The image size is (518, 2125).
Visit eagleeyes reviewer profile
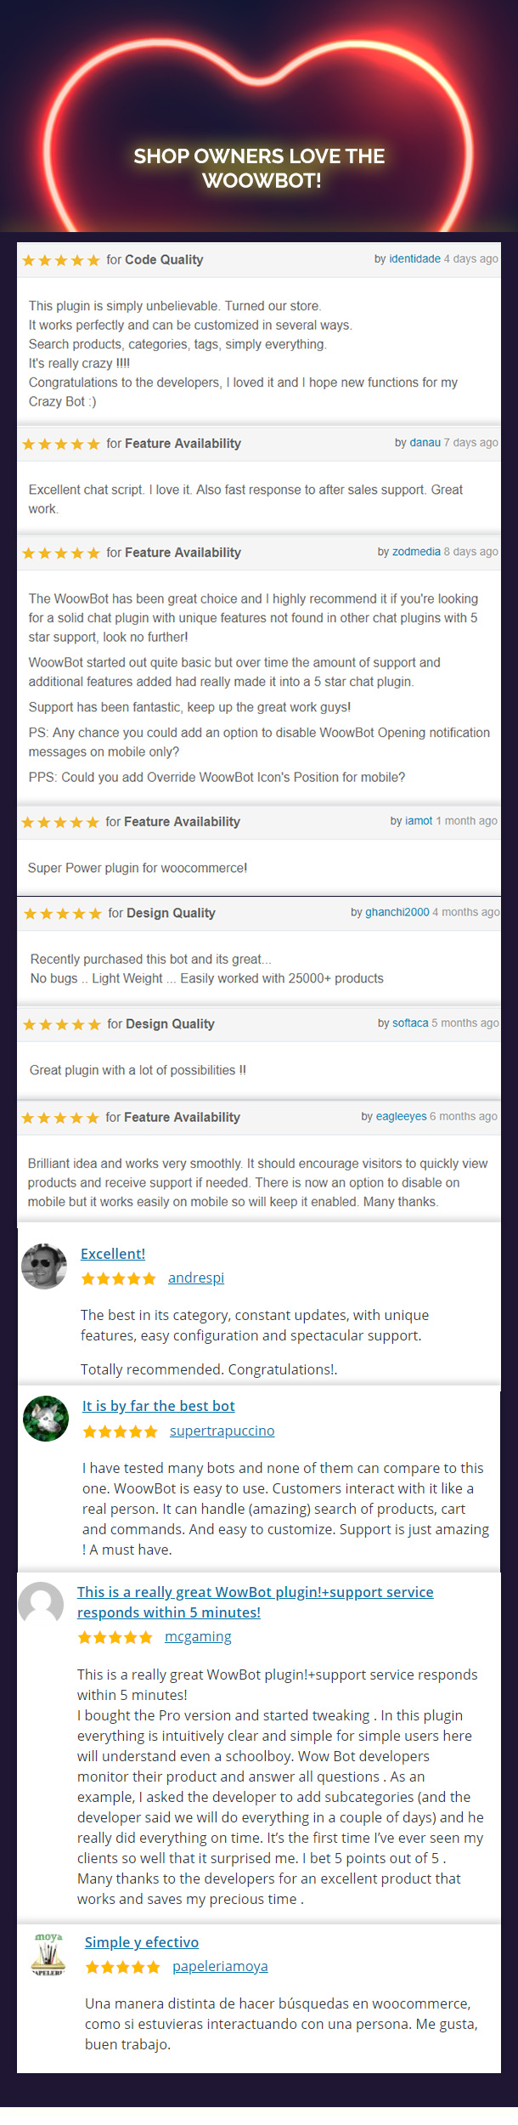(x=401, y=1117)
